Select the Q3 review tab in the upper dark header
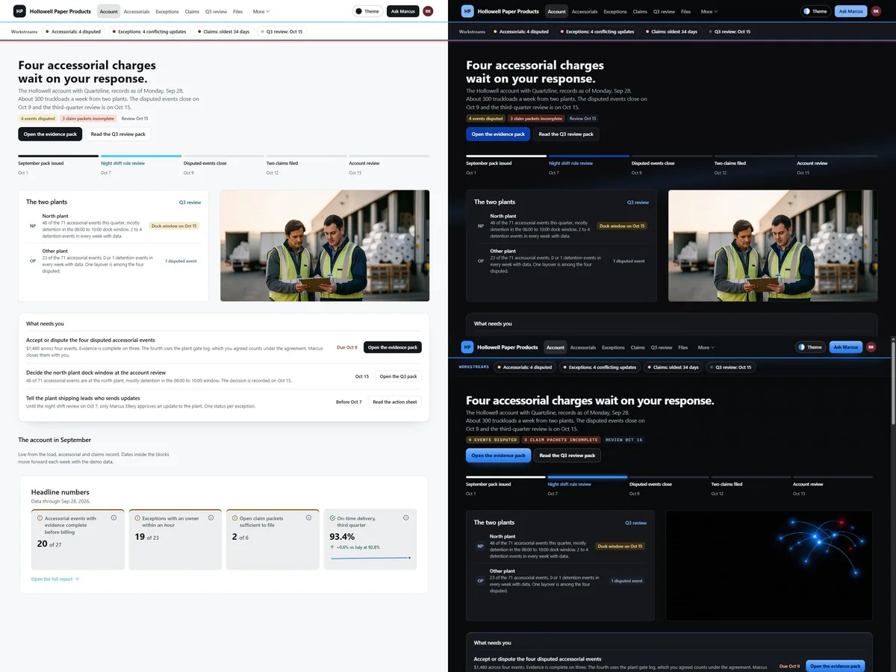896x672 pixels. pyautogui.click(x=664, y=11)
